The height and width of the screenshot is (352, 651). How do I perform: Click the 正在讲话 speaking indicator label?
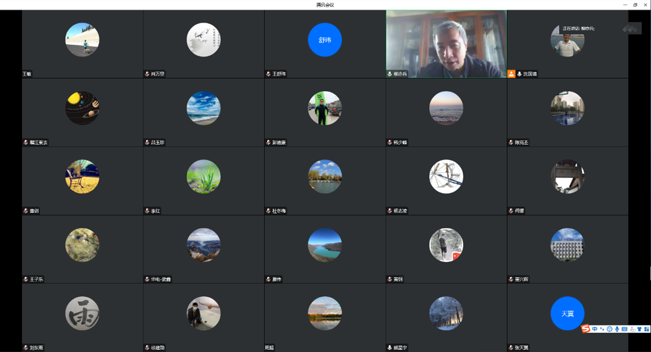(578, 28)
